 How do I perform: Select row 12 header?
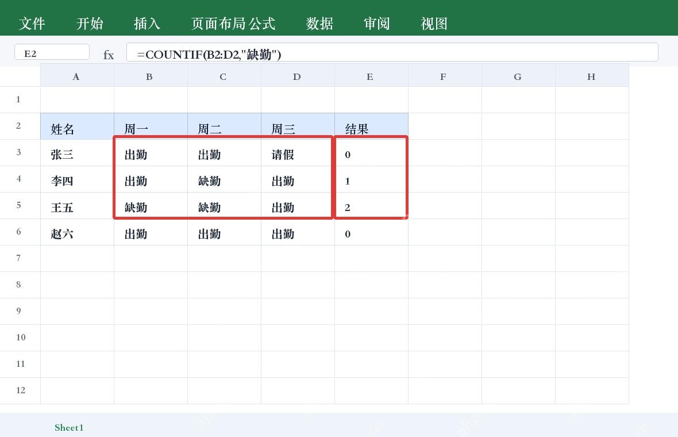point(20,390)
